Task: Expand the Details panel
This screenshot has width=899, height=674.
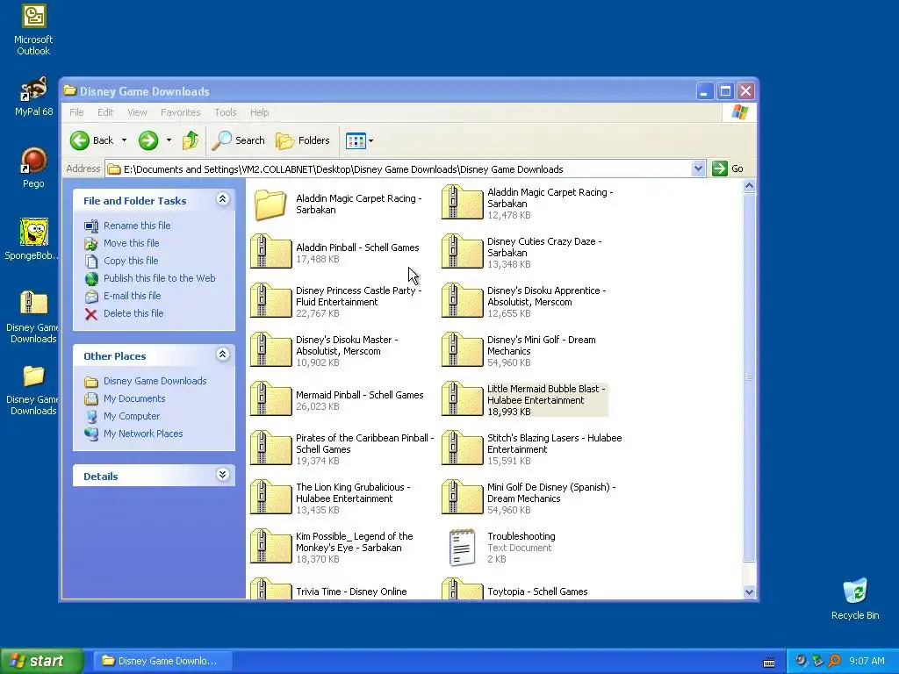Action: (x=222, y=475)
